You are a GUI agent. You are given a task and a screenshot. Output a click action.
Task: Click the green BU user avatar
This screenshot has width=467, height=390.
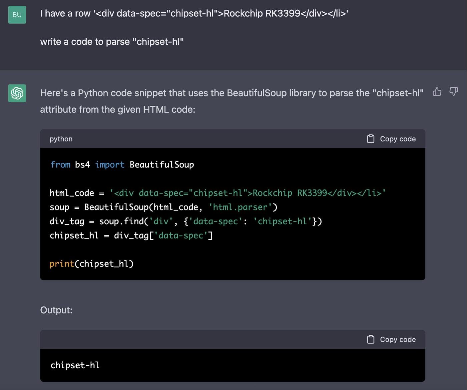click(x=17, y=15)
